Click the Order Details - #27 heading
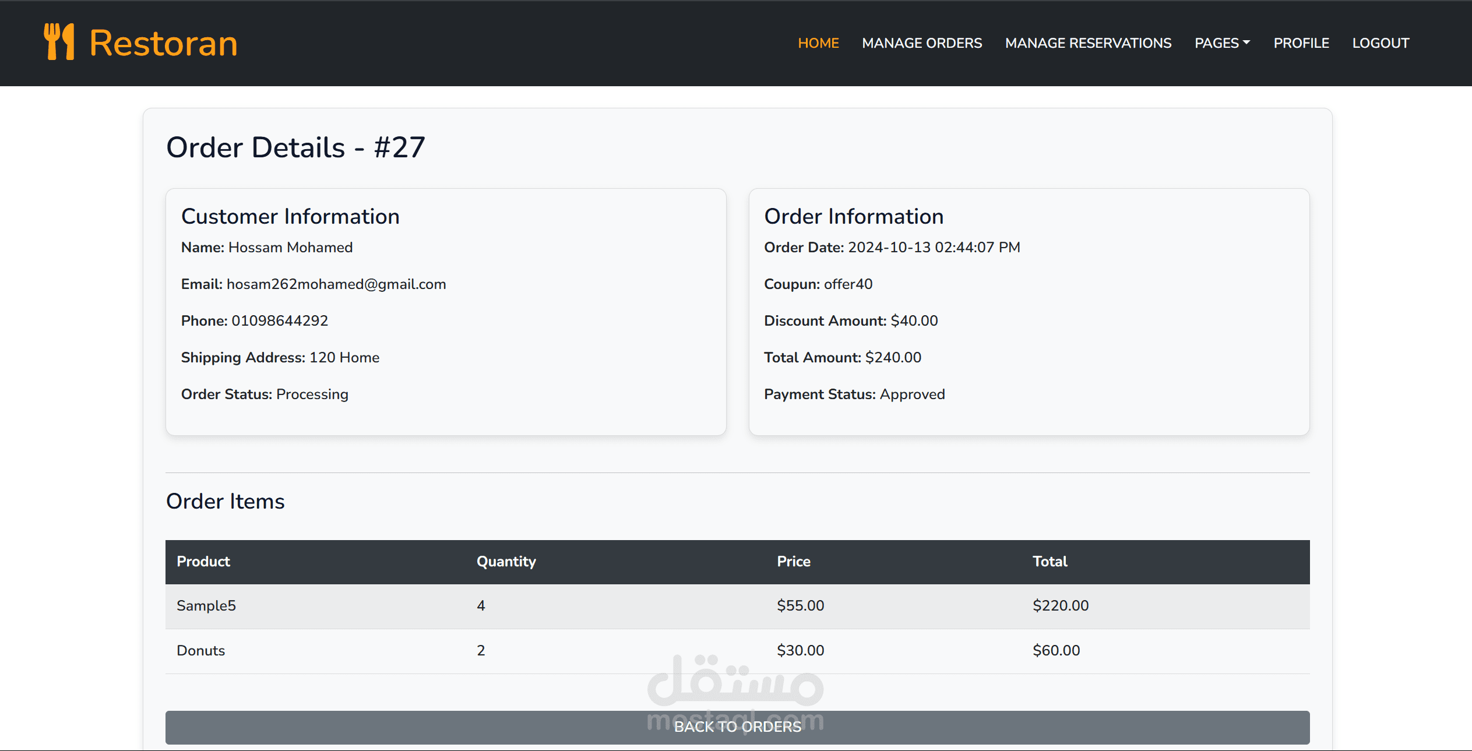 point(295,147)
